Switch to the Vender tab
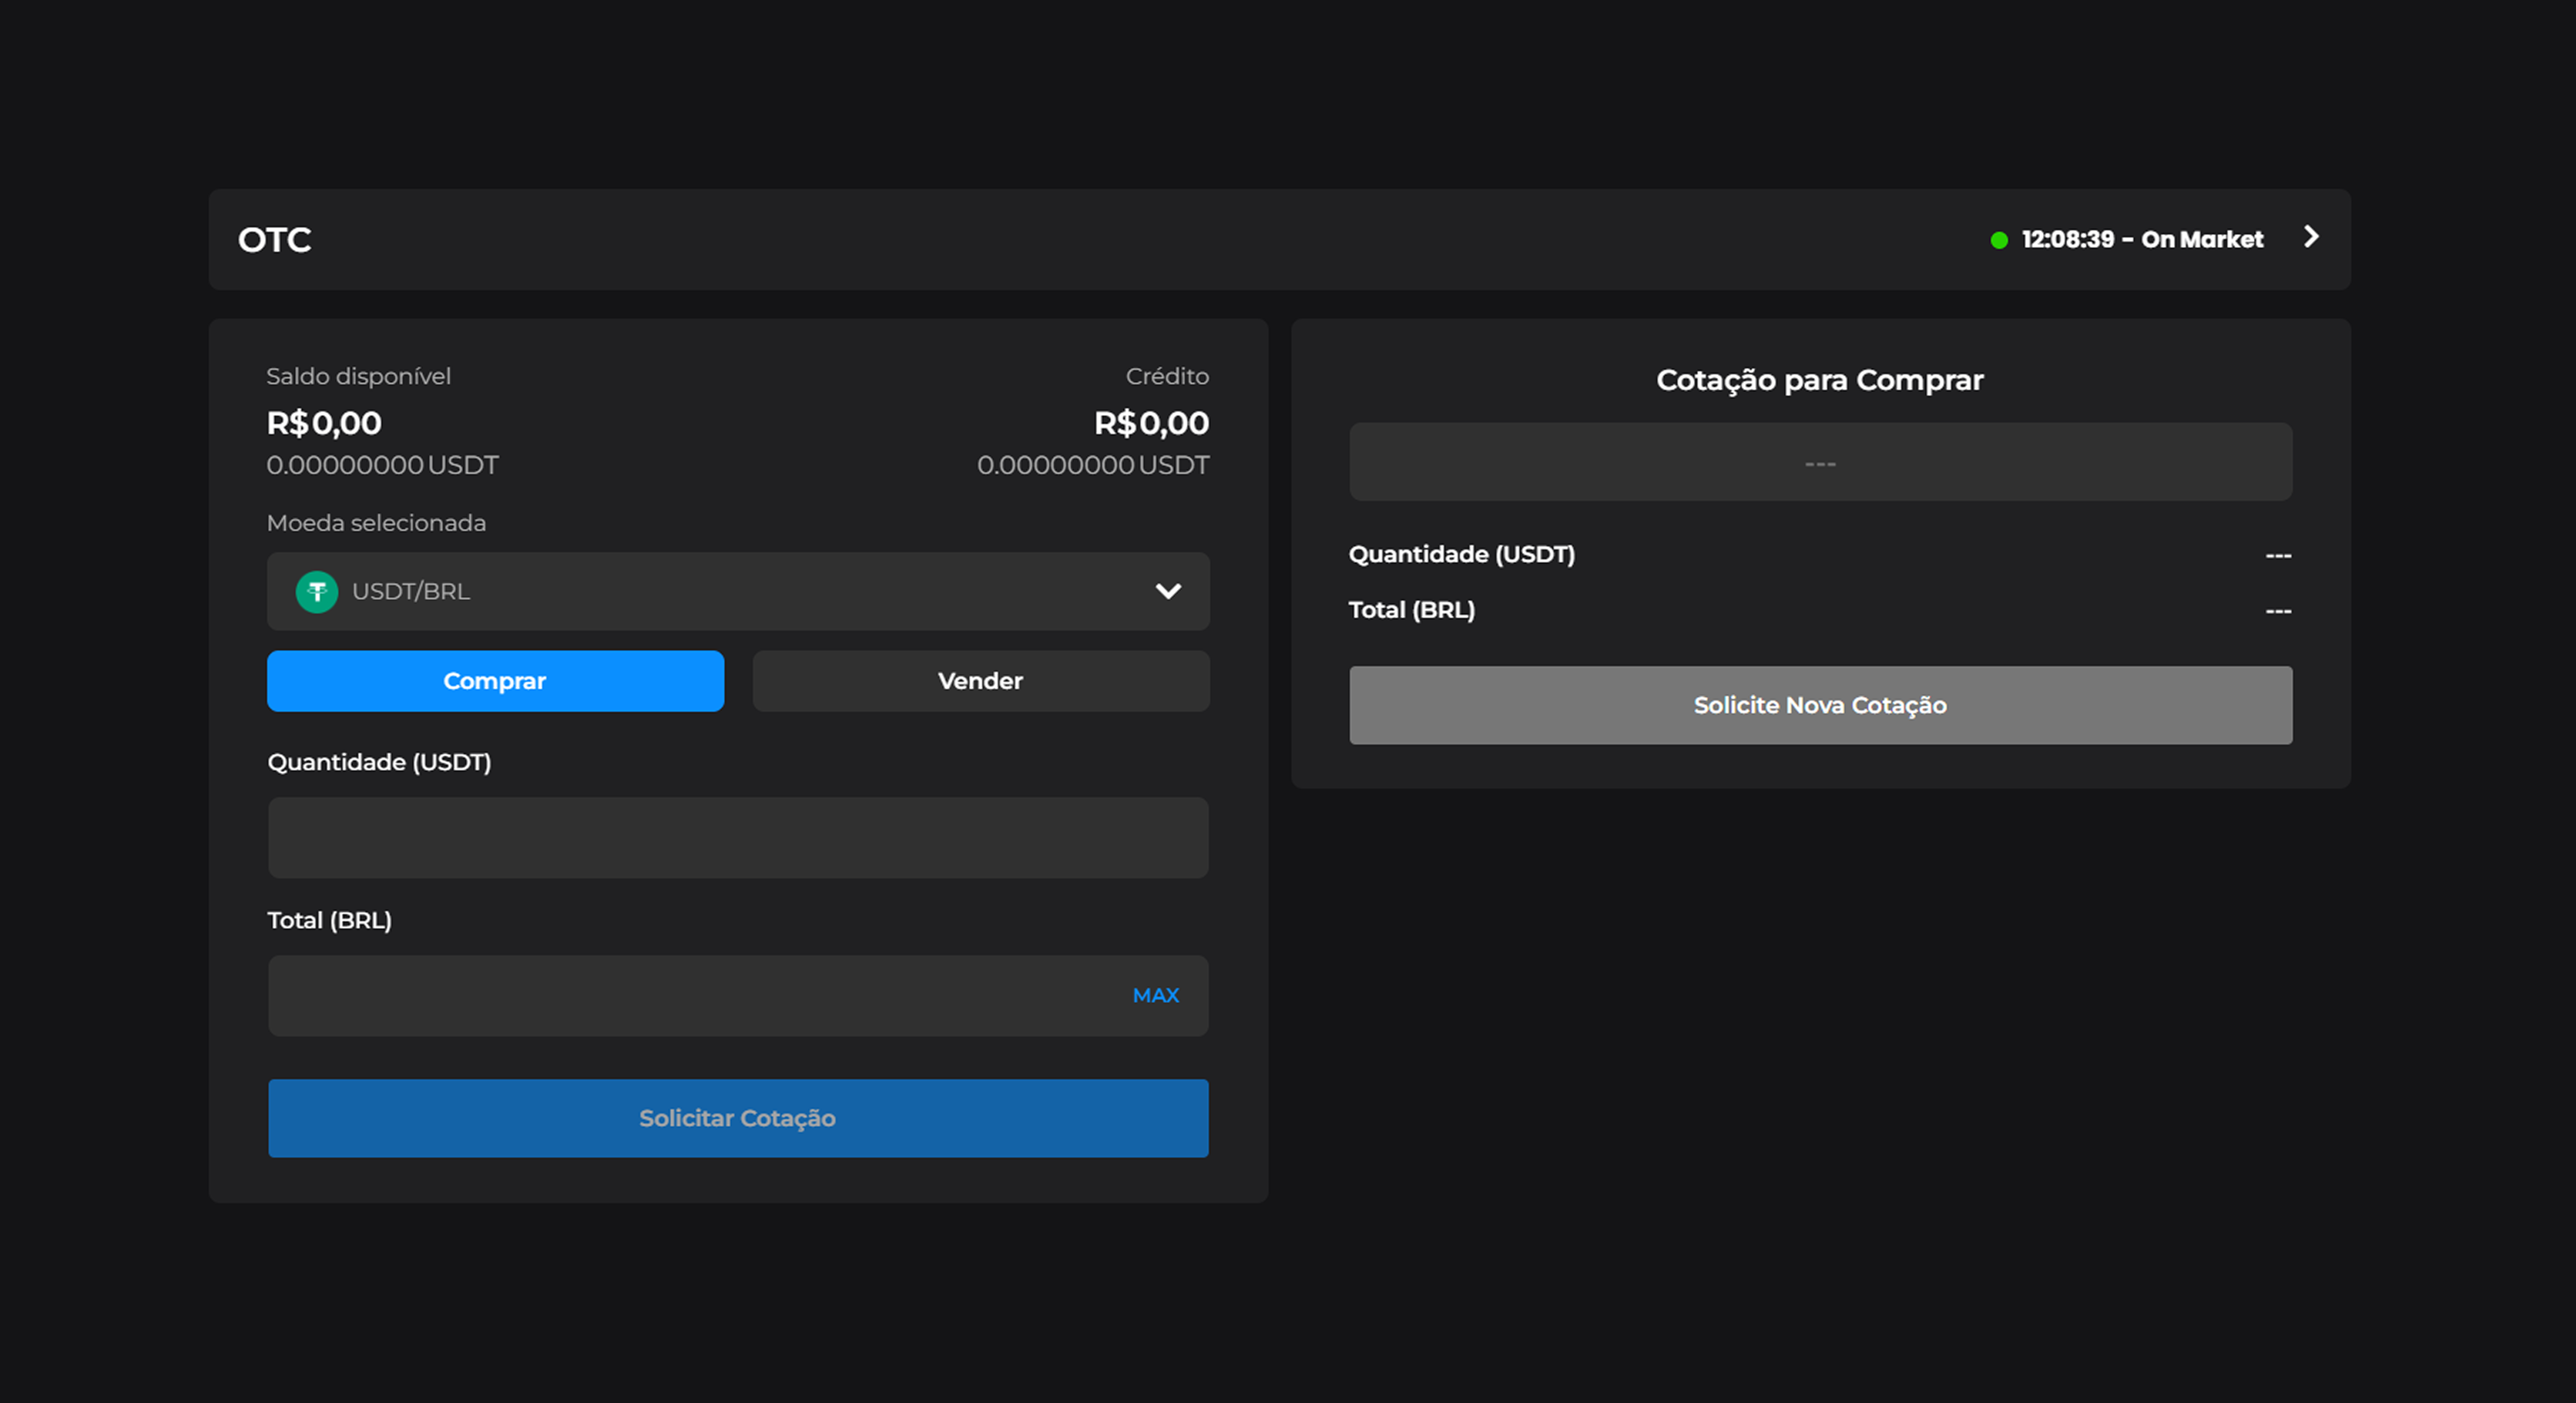Image resolution: width=2576 pixels, height=1403 pixels. [981, 681]
